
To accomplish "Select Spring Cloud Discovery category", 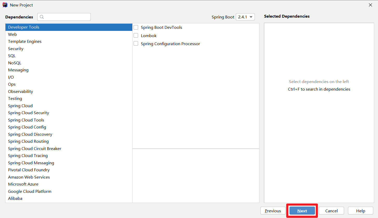I will [69, 134].
